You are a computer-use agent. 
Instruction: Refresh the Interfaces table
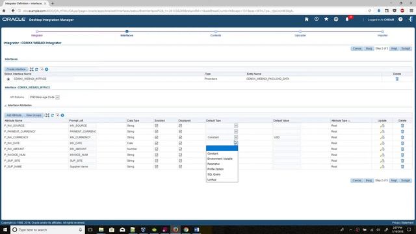pyautogui.click(x=36, y=70)
